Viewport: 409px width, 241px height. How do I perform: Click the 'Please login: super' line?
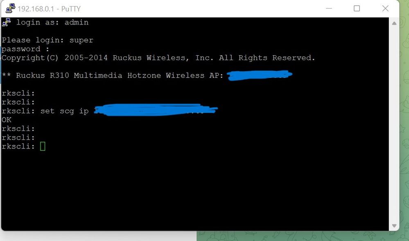pos(47,40)
